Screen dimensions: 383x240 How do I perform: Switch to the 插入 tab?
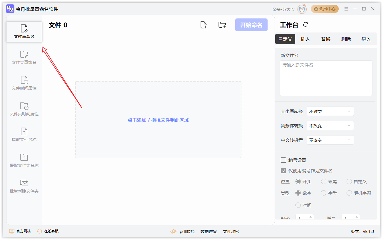tap(305, 39)
